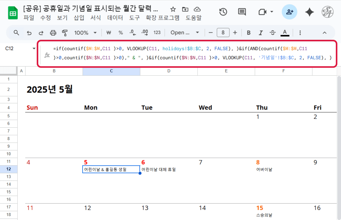Increase font size with plus button
The image size is (341, 220).
[x=235, y=33]
